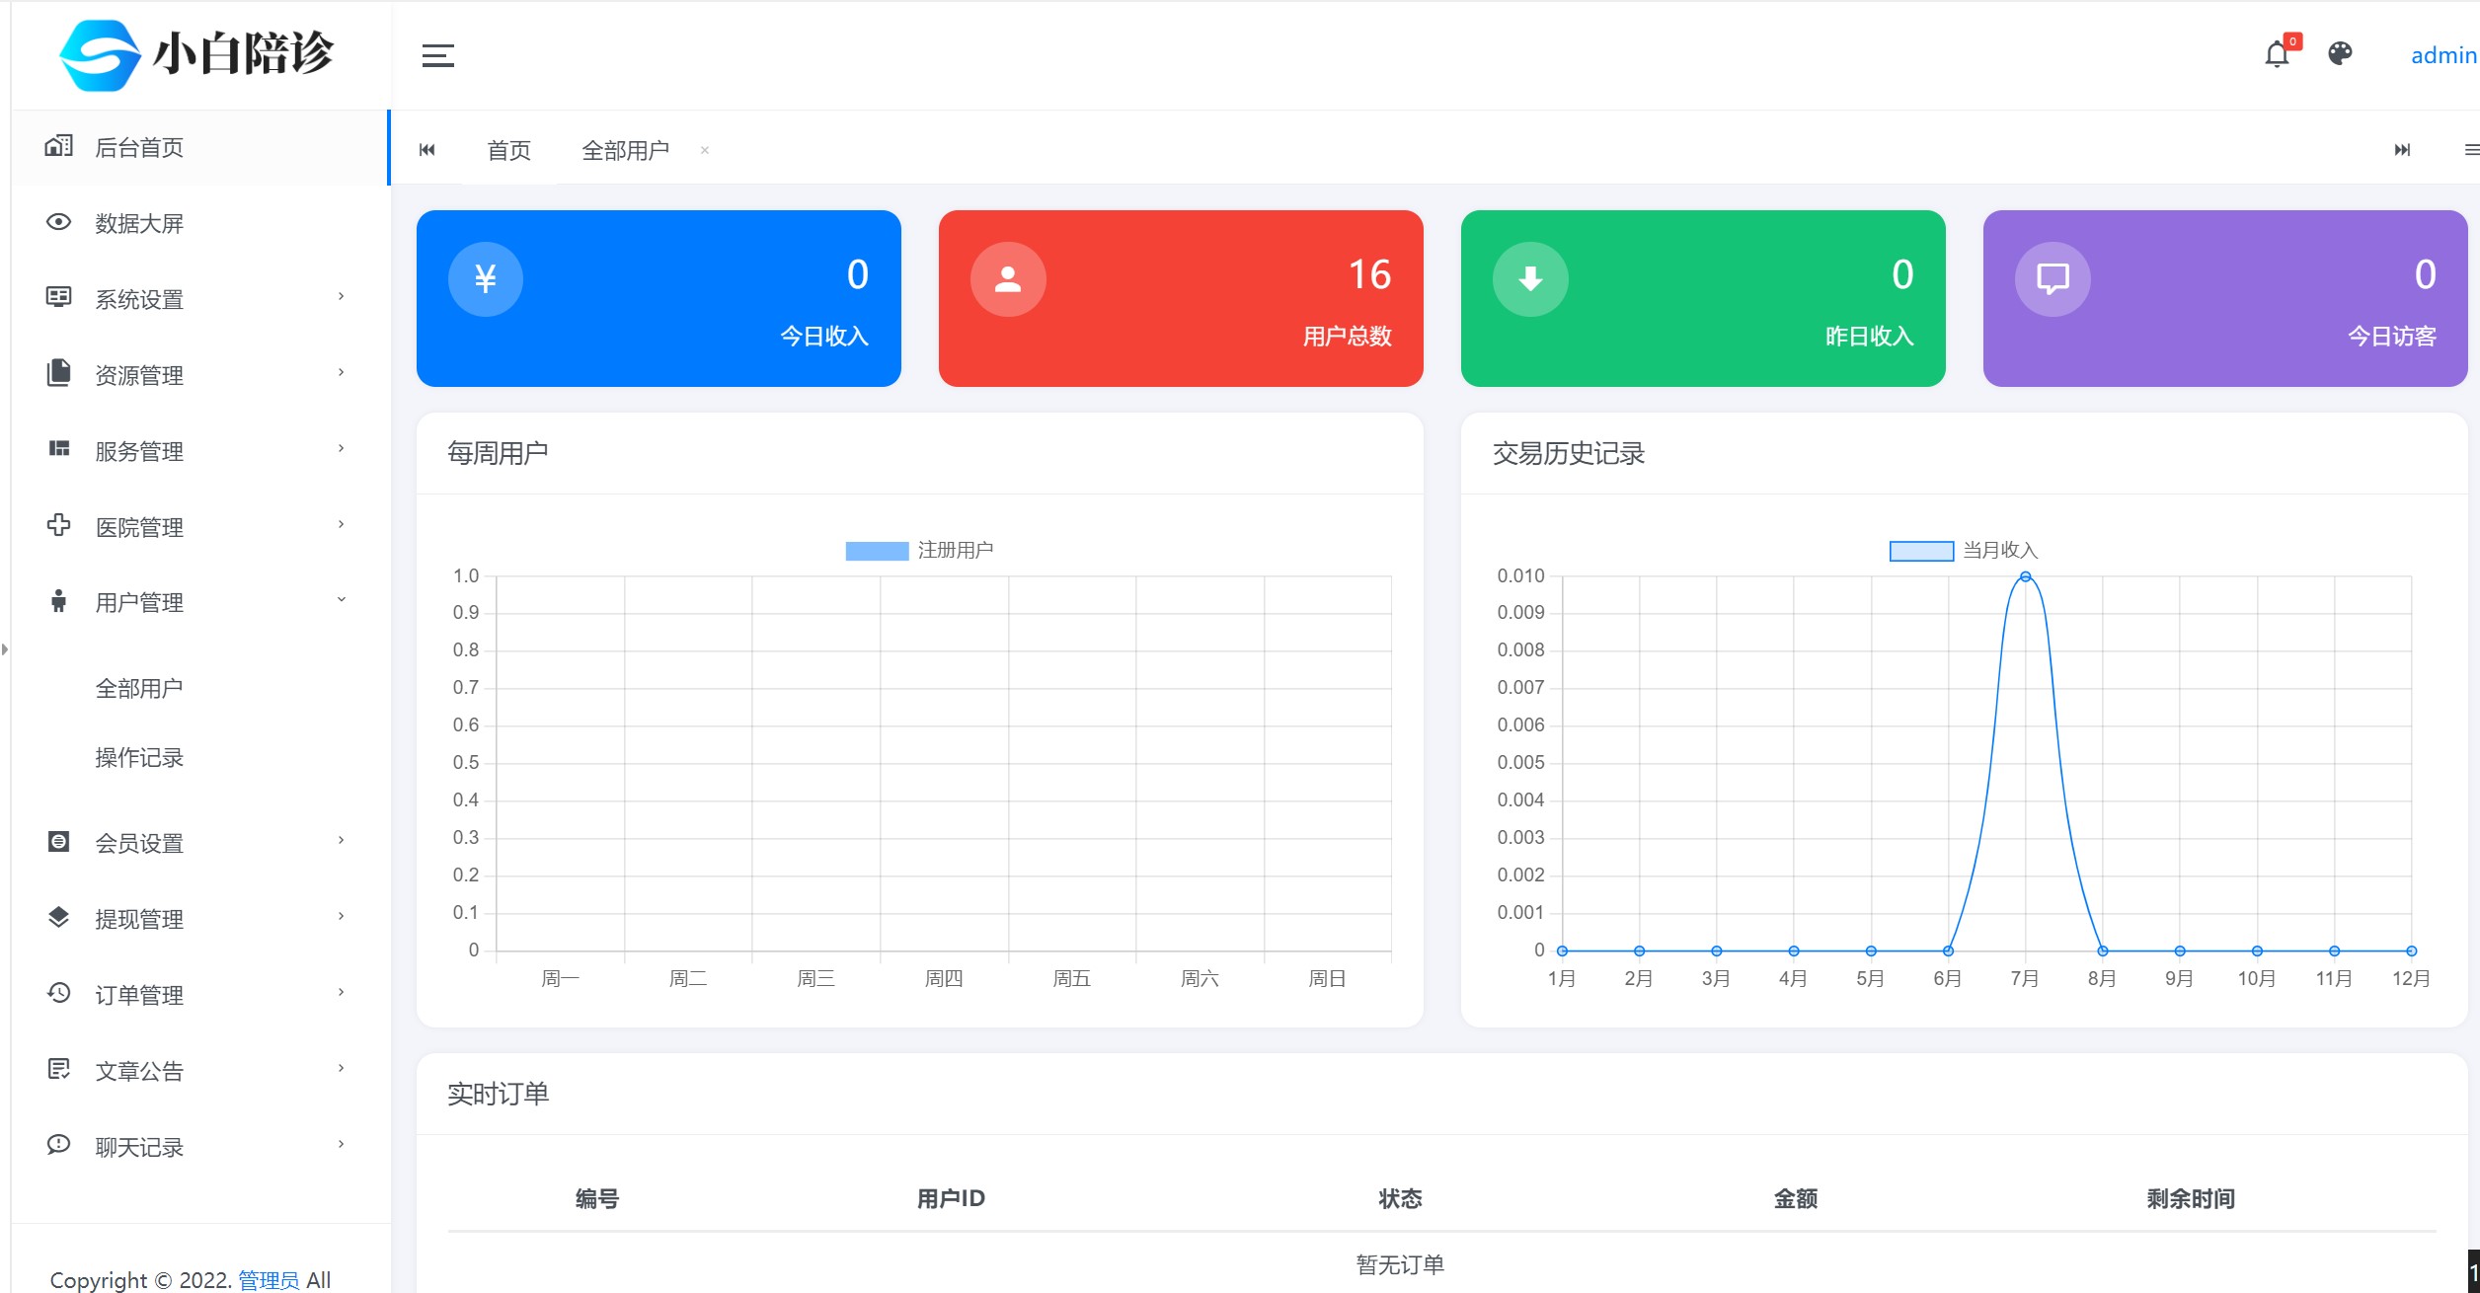The height and width of the screenshot is (1293, 2480).
Task: Click the 小白陪诊 logo
Action: (197, 54)
